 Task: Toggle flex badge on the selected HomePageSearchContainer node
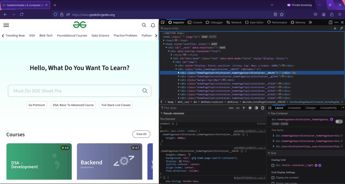(x=294, y=72)
